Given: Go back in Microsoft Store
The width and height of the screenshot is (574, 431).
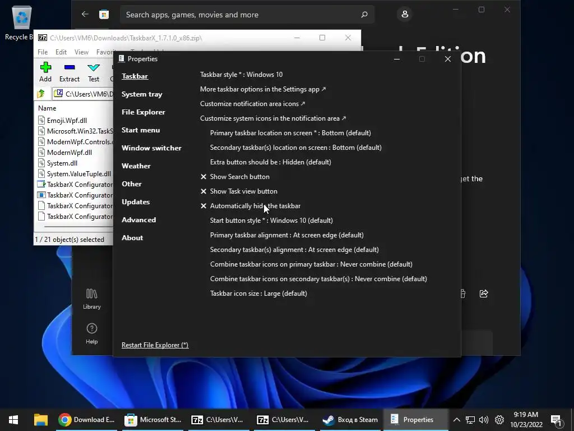Looking at the screenshot, I should [x=85, y=14].
